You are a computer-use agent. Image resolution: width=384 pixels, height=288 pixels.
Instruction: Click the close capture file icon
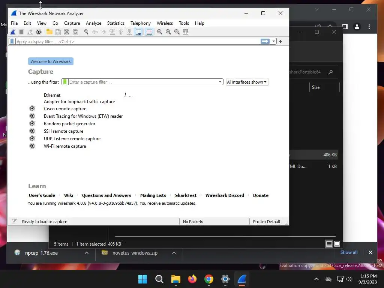[67, 32]
